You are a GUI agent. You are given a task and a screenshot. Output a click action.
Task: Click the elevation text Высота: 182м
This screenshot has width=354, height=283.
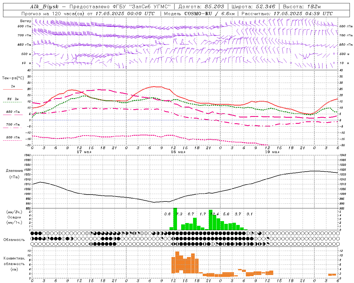tap(302, 7)
